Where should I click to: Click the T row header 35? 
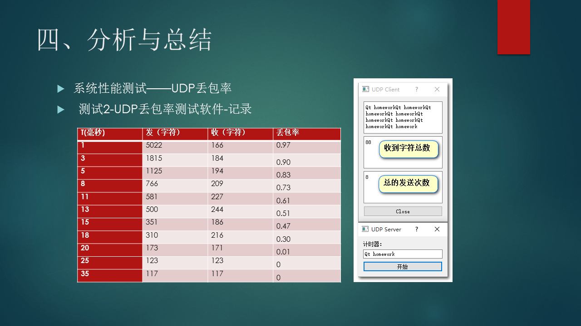click(x=110, y=276)
